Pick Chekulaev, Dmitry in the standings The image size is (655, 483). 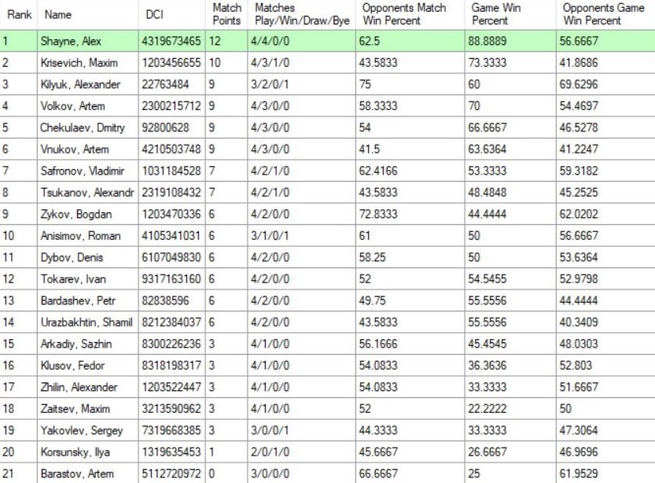click(x=80, y=127)
